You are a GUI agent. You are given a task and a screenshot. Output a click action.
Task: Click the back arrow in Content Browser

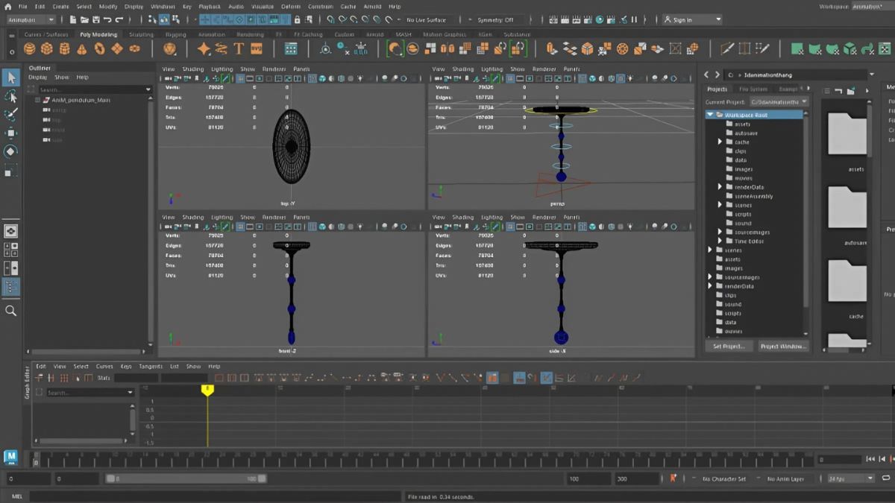pos(708,75)
